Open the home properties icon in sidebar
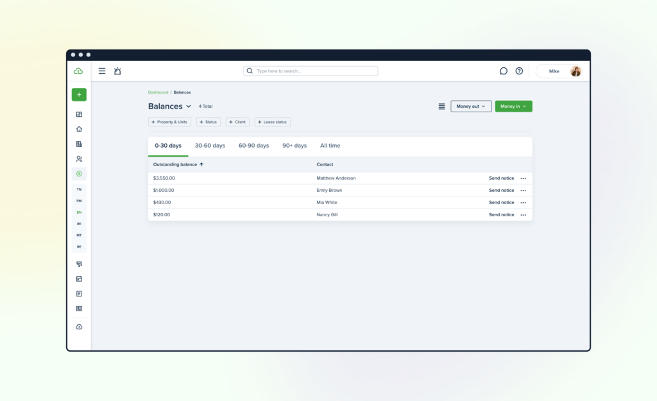 [x=79, y=129]
